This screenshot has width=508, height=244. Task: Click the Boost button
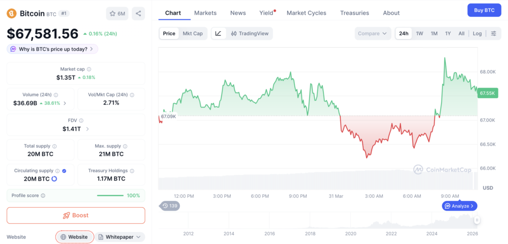click(x=76, y=216)
